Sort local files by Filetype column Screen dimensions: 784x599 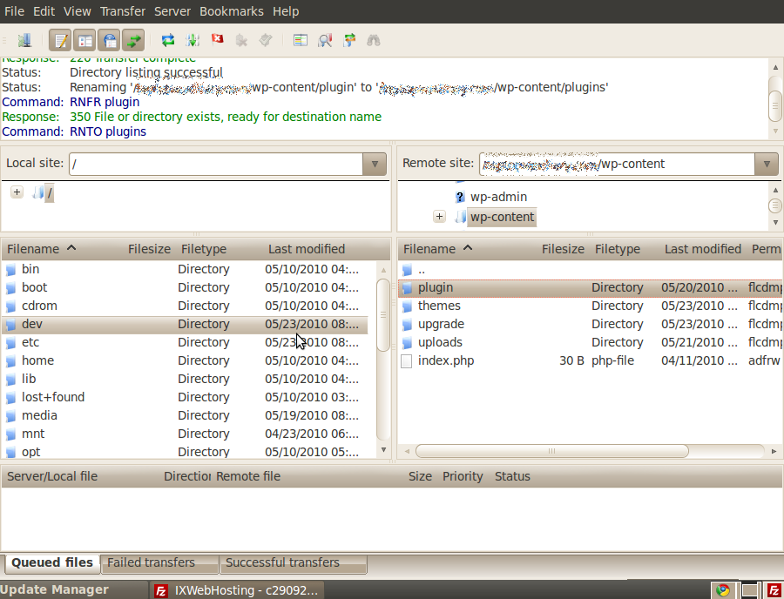(x=204, y=249)
